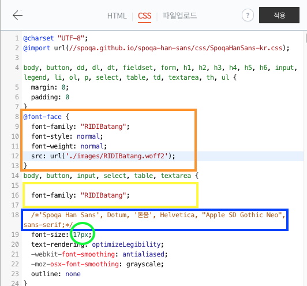This screenshot has width=307, height=286.
Task: Click font-family "RIDIBatang" on line 16
Action: pos(80,195)
